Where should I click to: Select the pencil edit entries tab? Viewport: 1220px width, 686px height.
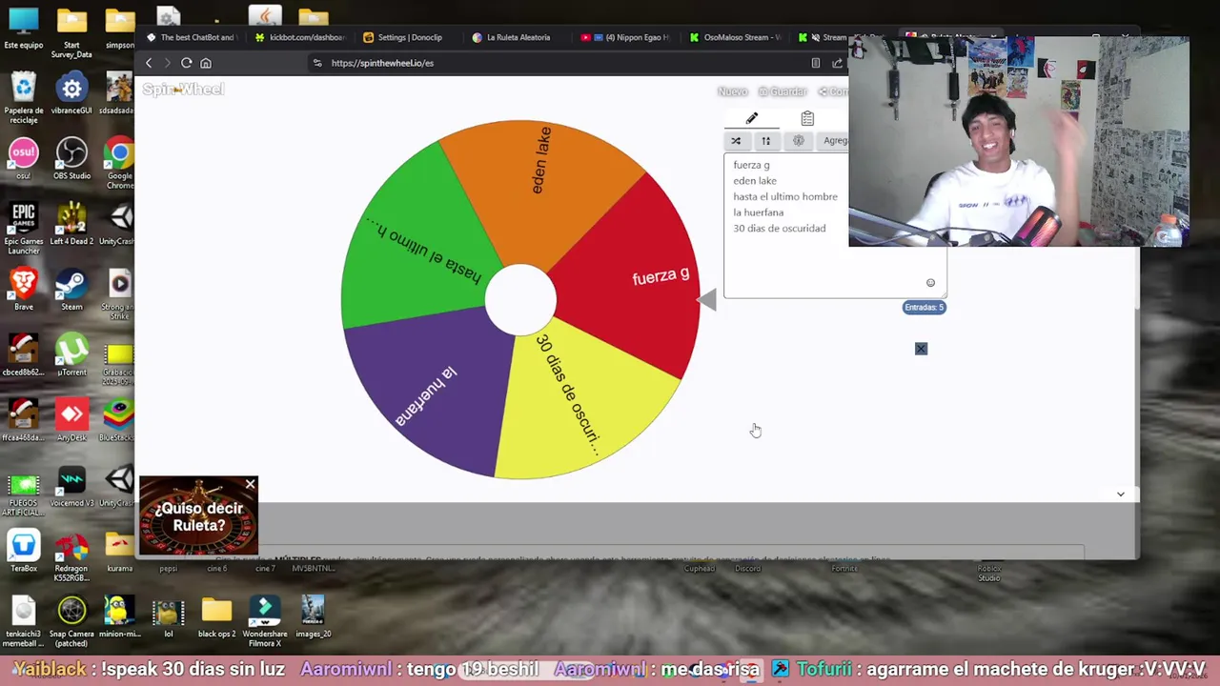(x=751, y=118)
